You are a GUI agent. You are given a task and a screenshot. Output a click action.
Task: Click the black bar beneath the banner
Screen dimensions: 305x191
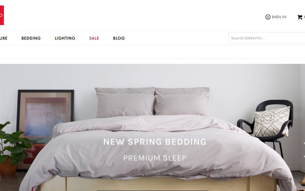point(152,190)
